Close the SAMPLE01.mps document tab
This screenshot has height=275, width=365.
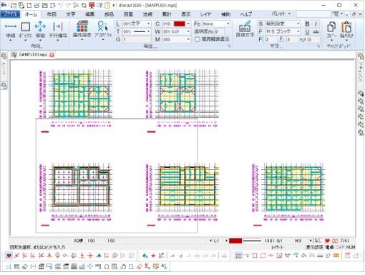coord(52,55)
